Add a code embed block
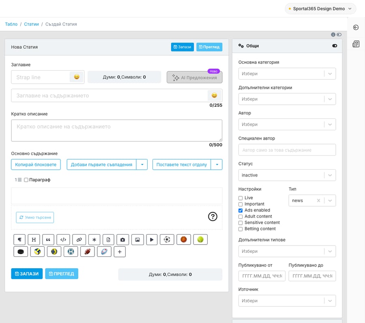The height and width of the screenshot is (323, 365). (63, 239)
